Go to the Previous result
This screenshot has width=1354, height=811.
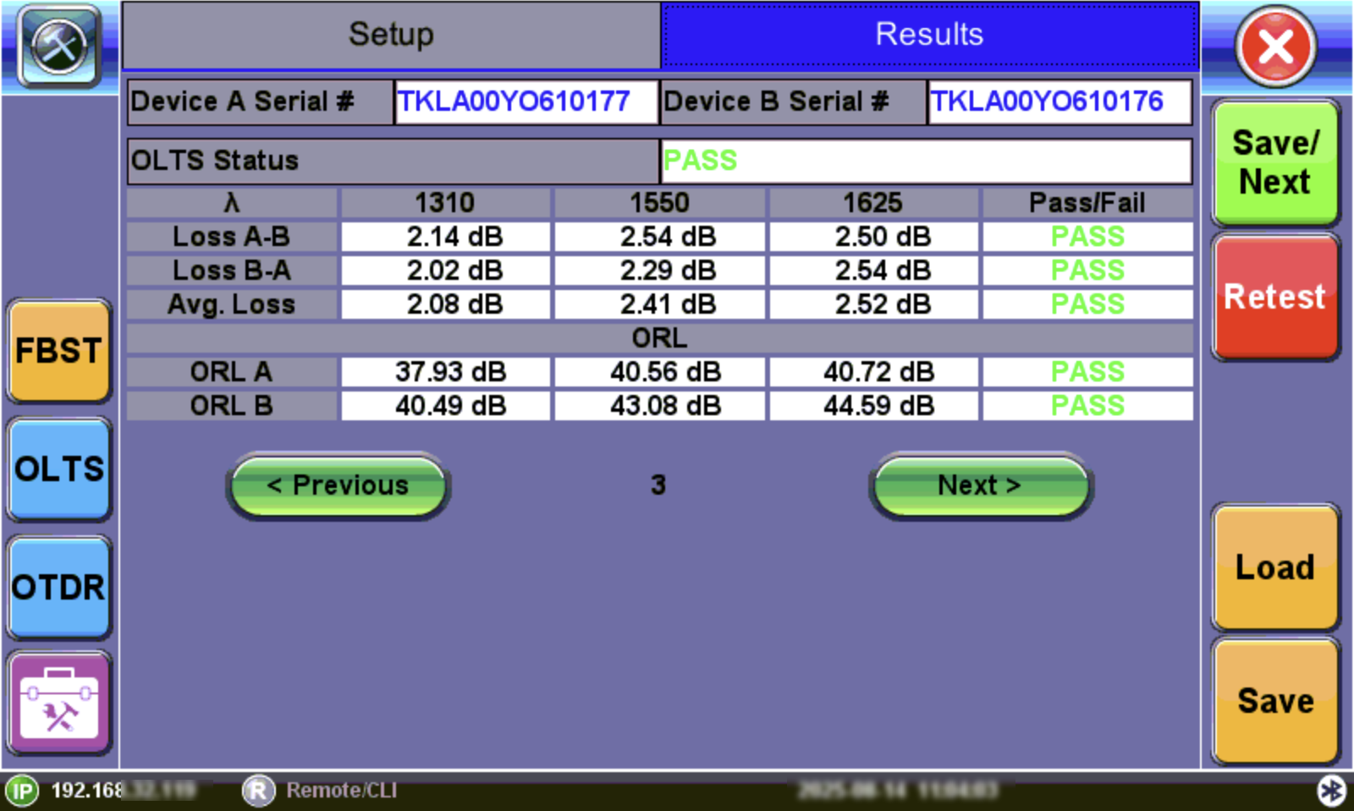[338, 485]
